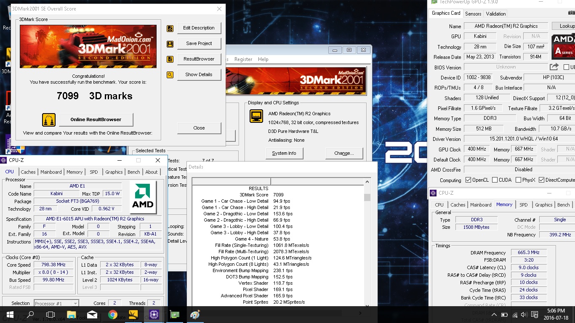Click the volume speaker icon in system tray
Screen dimensions: 575x323
point(524,315)
